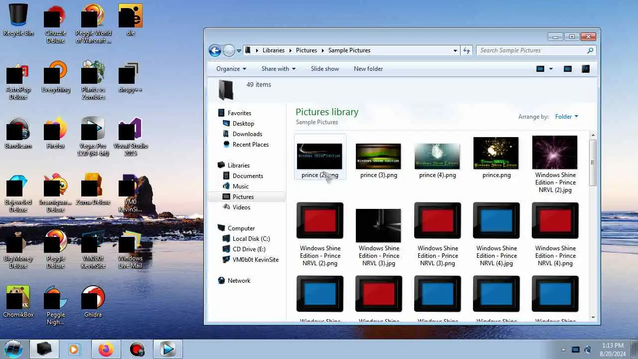The image size is (638, 359).
Task: Open Desktop under Favorites
Action: [x=243, y=124]
